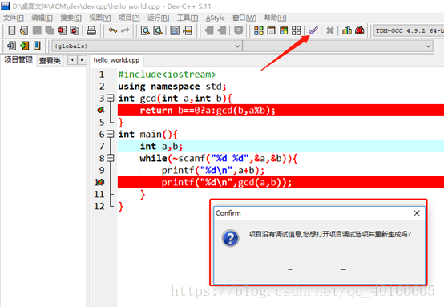Open the 视图[V] menu
The image size is (444, 307).
point(100,18)
